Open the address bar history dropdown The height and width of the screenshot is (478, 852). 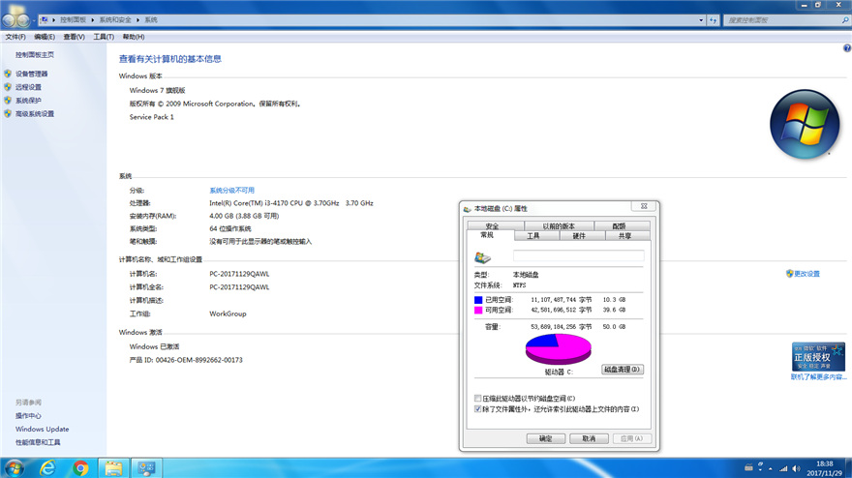[x=700, y=20]
